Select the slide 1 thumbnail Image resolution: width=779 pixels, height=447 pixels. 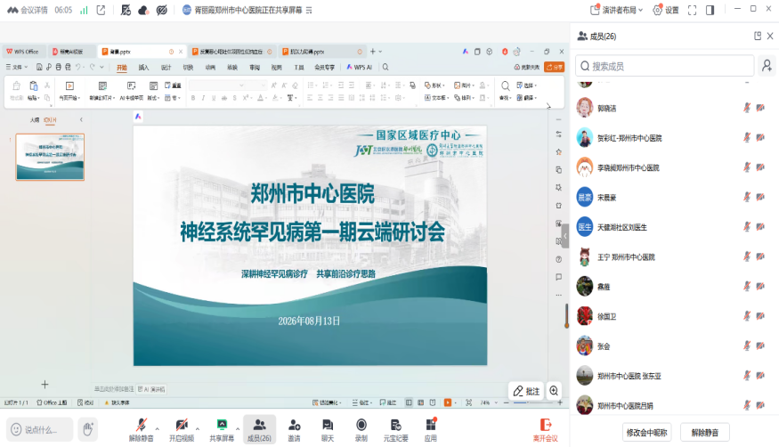coord(50,157)
